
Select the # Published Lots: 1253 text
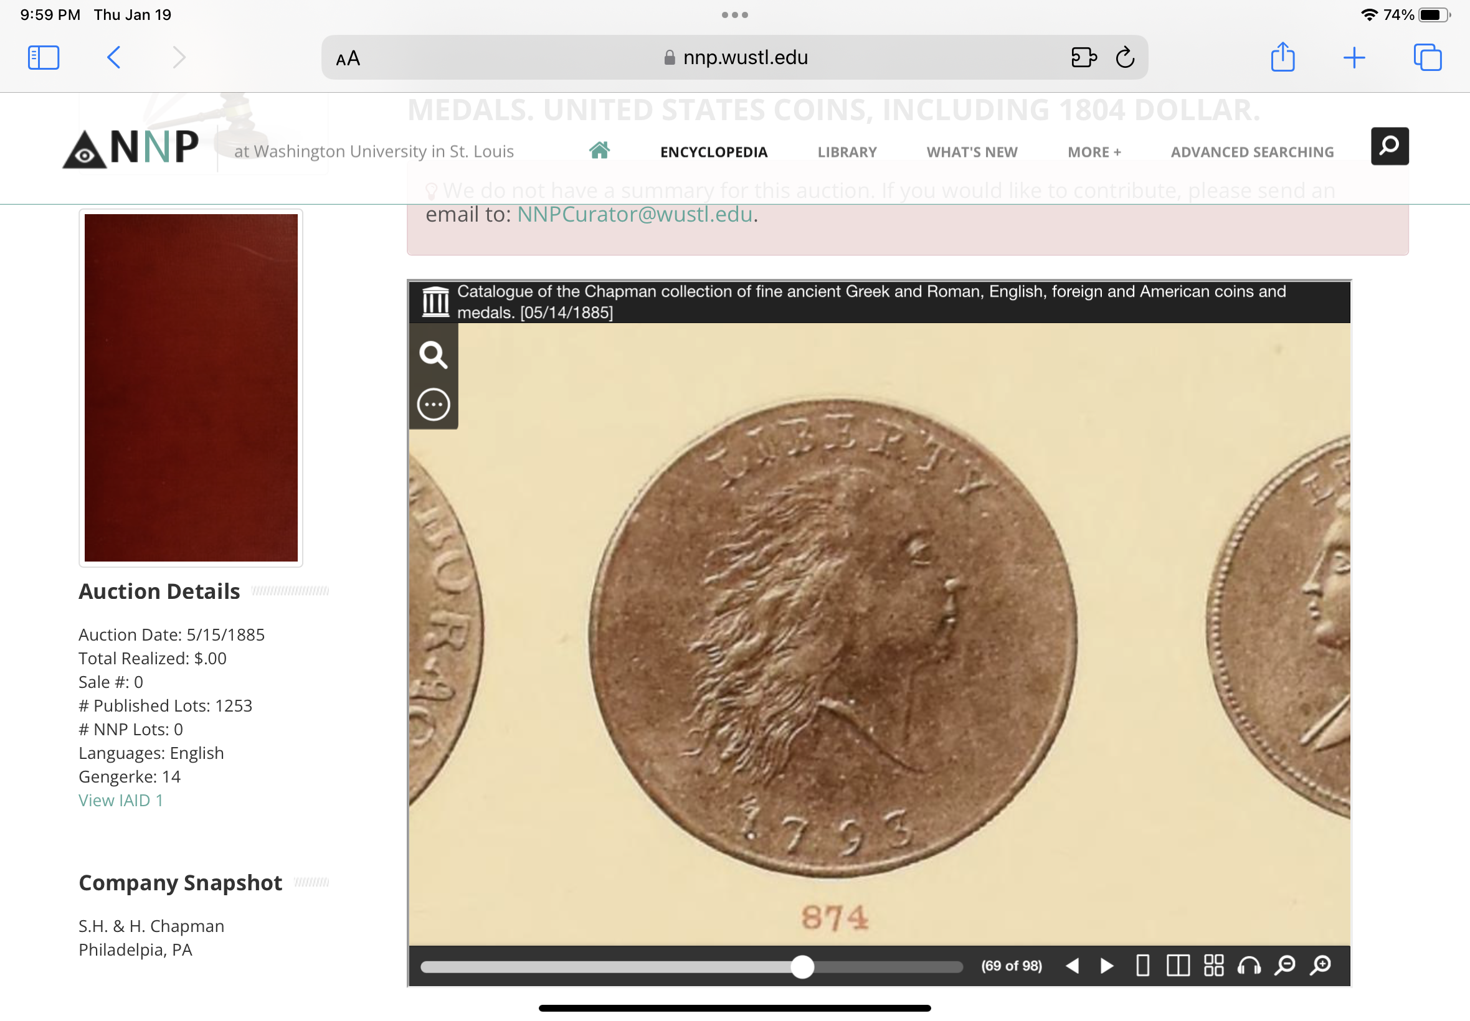pos(165,705)
